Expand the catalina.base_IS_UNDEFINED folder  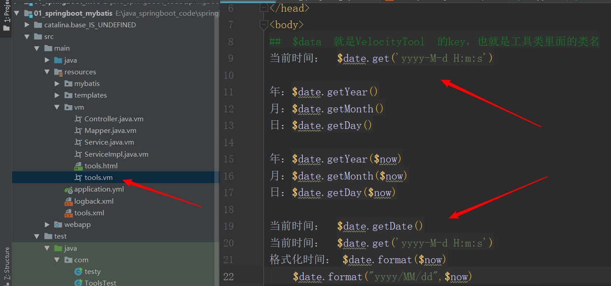27,25
